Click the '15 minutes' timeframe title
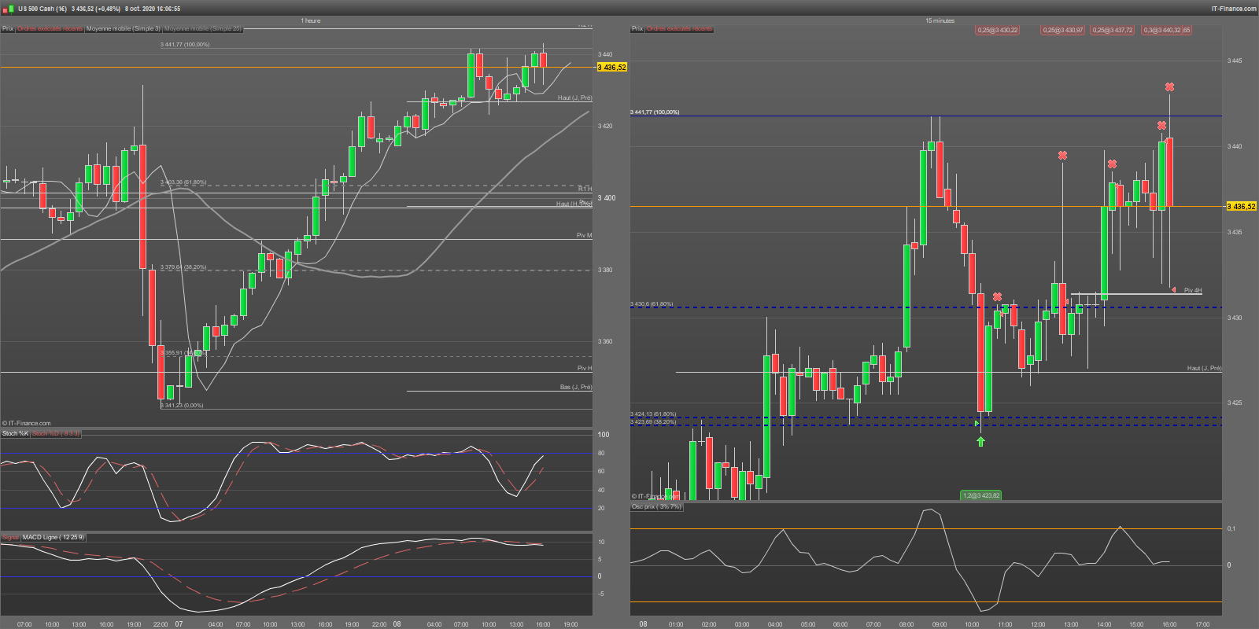 940,20
